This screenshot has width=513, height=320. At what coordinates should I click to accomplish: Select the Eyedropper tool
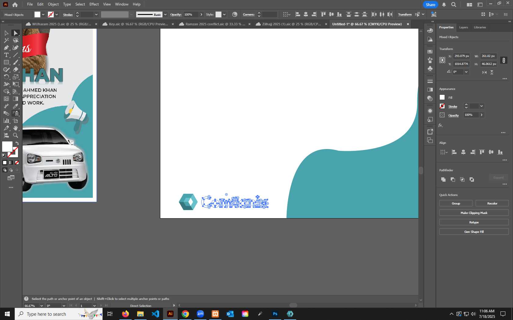tap(16, 106)
